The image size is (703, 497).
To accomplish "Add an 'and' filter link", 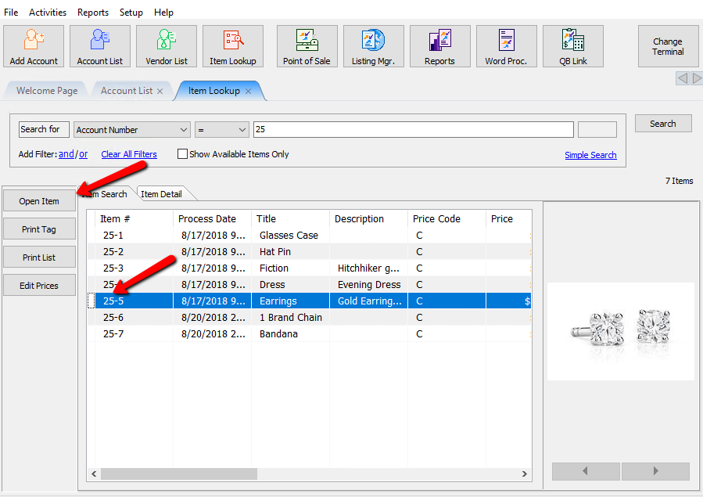I will tap(66, 154).
